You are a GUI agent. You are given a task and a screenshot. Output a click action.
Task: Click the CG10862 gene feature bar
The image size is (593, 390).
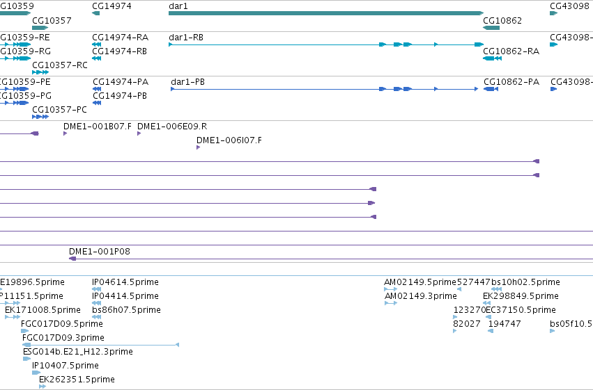point(491,28)
